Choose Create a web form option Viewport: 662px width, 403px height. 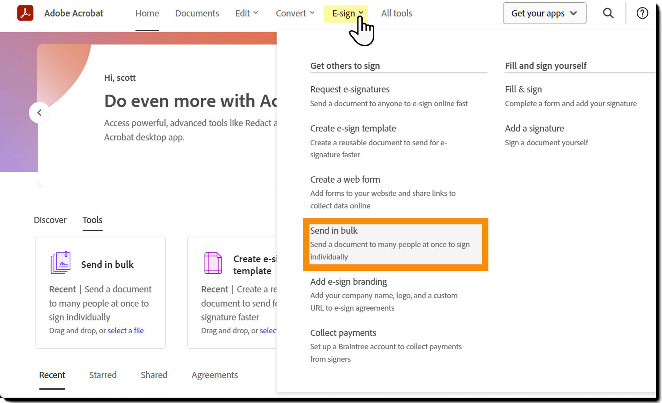click(345, 180)
